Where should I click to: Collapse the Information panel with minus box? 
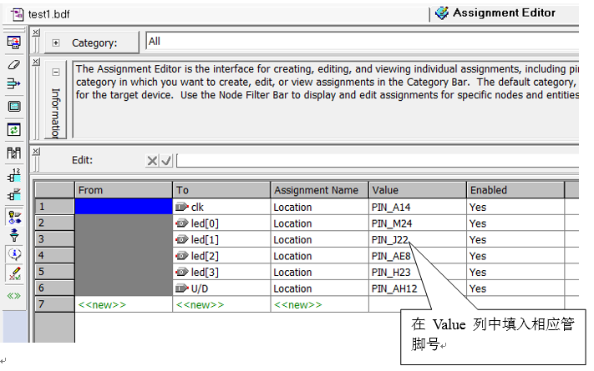pyautogui.click(x=56, y=73)
